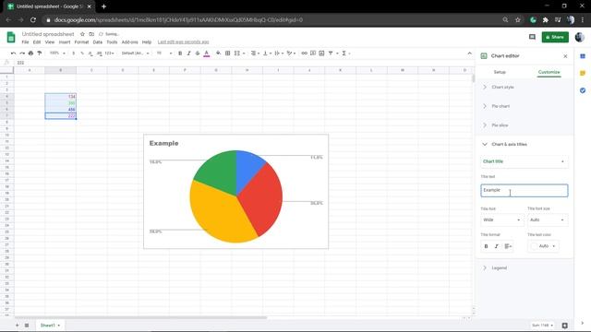The height and width of the screenshot is (332, 591).
Task: Open the all sheets list button
Action: (27, 326)
